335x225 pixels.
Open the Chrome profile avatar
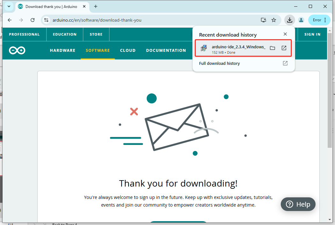point(301,20)
